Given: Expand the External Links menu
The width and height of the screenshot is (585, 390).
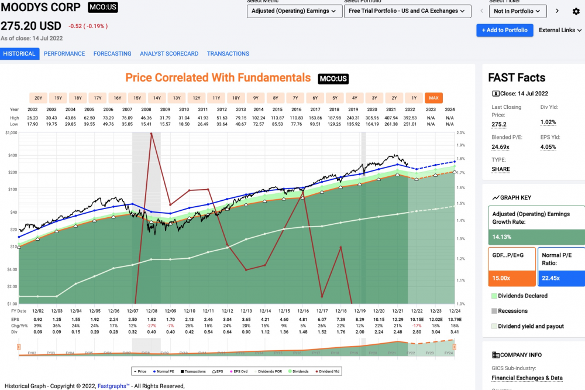Looking at the screenshot, I should pyautogui.click(x=560, y=30).
